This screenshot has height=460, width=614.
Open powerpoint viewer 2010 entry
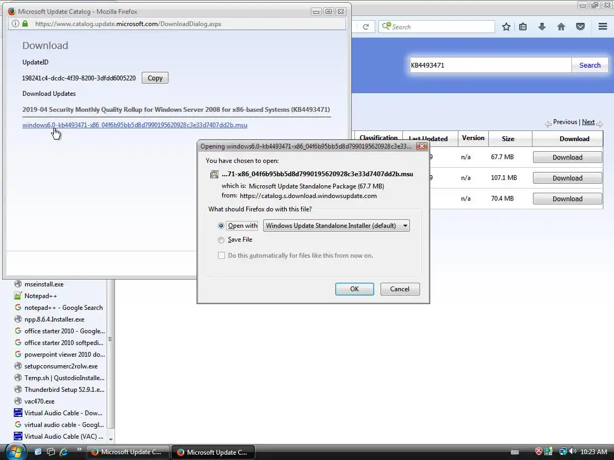pyautogui.click(x=64, y=355)
